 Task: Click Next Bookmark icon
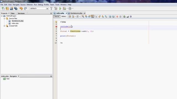[103, 16]
